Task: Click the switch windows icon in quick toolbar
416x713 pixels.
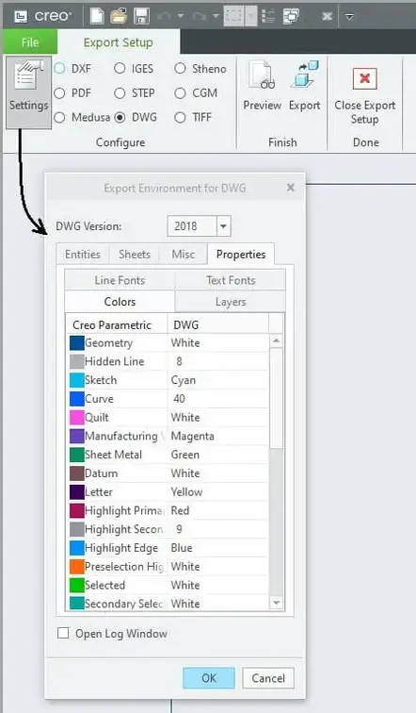Action: (290, 16)
